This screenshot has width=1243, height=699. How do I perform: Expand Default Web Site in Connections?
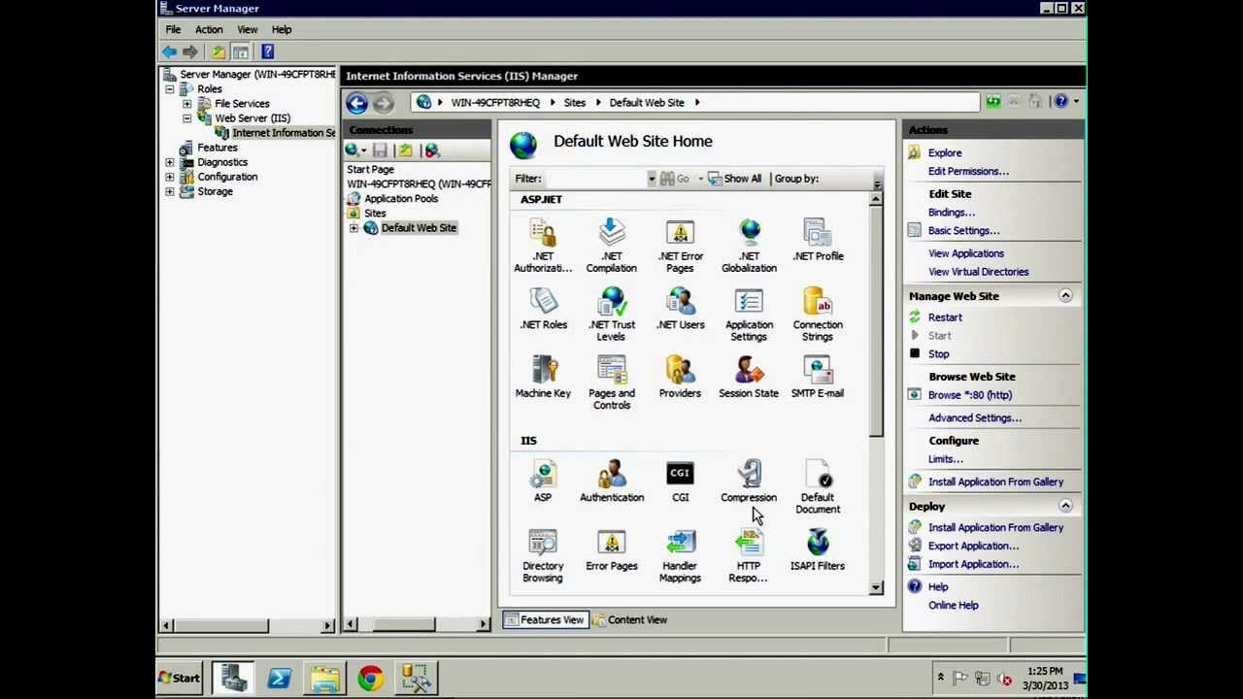tap(354, 228)
